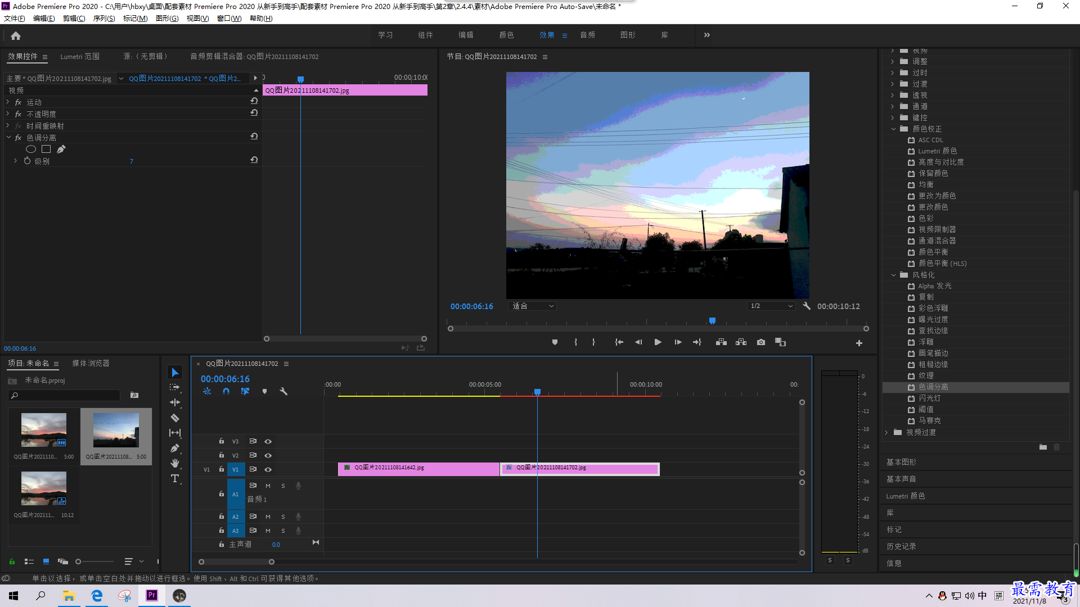The image size is (1080, 607).
Task: Switch to the 媒体浏览器 tab
Action: 91,364
